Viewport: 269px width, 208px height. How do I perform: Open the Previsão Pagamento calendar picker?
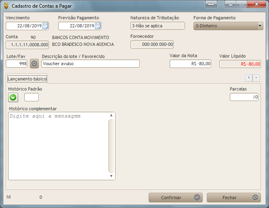(x=98, y=26)
